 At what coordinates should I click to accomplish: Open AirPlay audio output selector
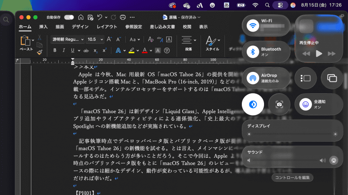pos(334,160)
